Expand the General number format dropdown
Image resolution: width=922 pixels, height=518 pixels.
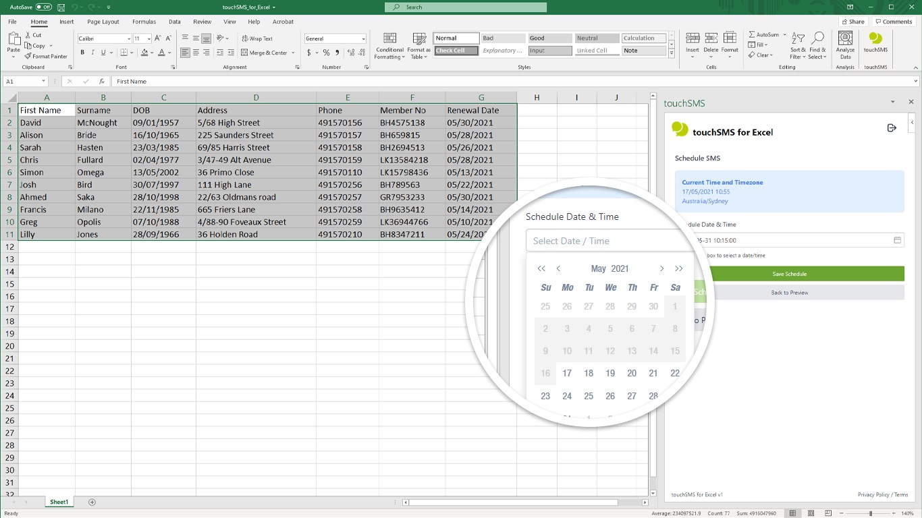coord(362,39)
